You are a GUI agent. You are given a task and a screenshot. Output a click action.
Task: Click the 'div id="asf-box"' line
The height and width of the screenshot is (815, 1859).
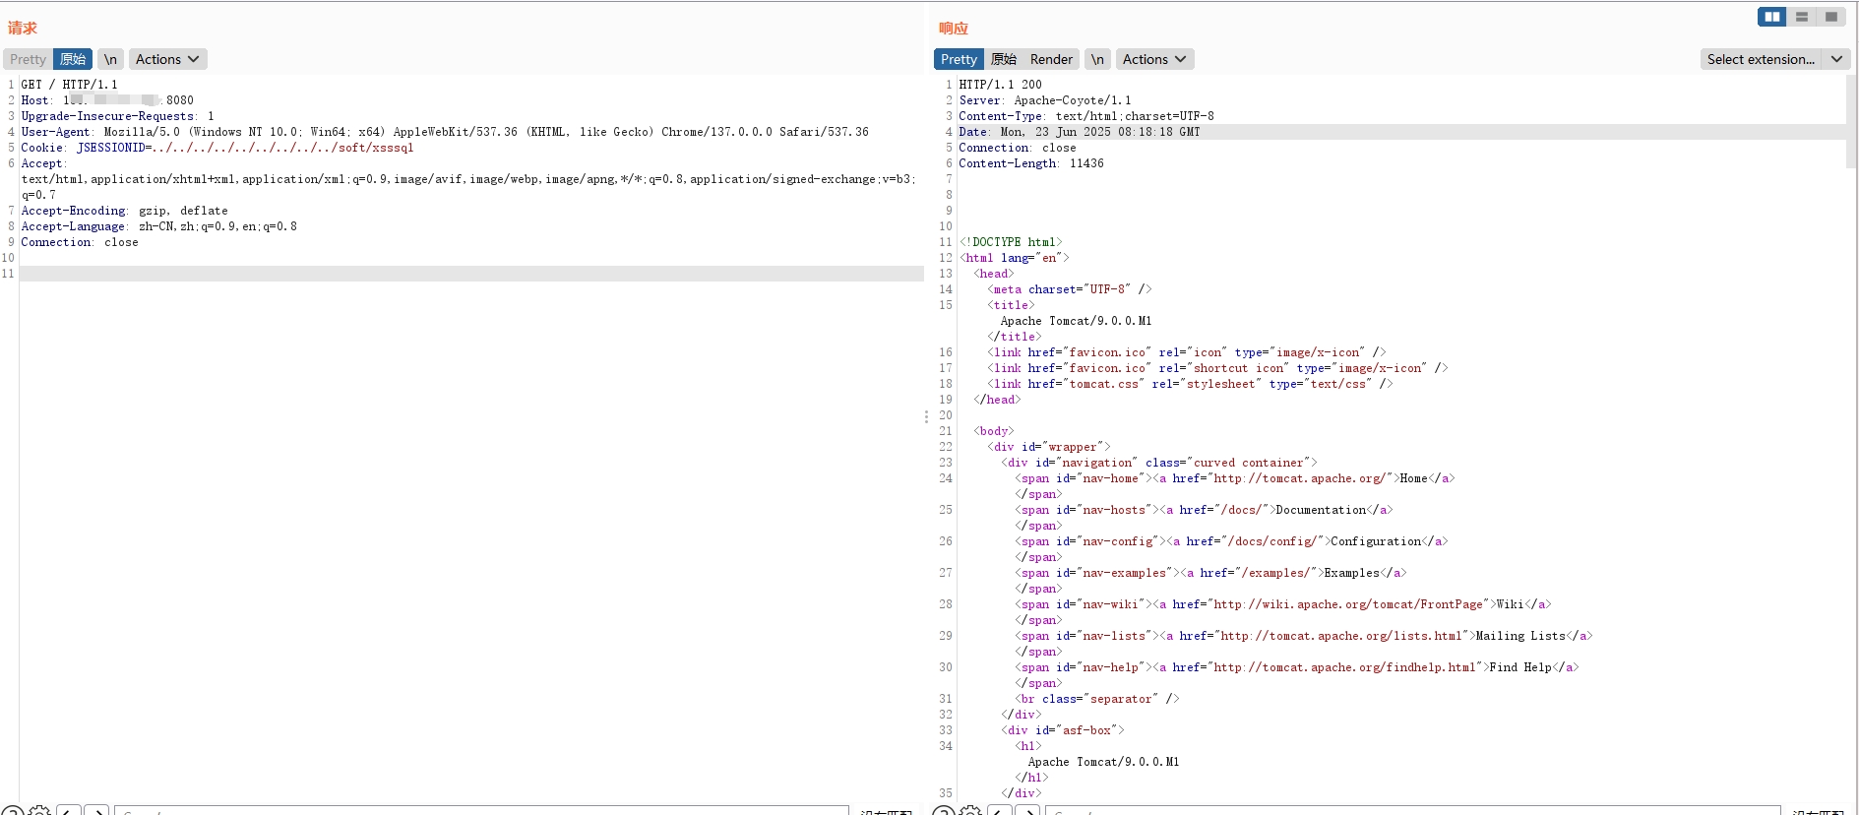pos(1063,730)
